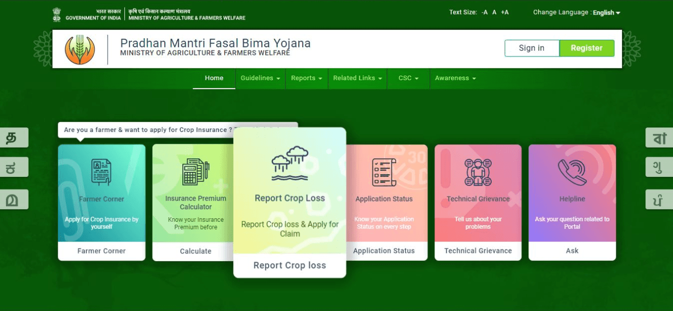Select the Bengali language tile on right

(659, 138)
